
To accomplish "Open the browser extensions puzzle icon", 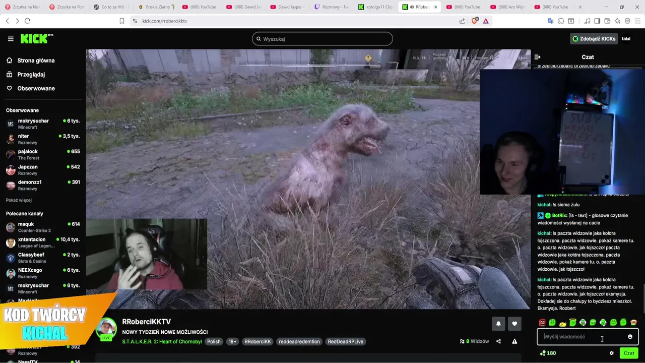I will pos(561,21).
